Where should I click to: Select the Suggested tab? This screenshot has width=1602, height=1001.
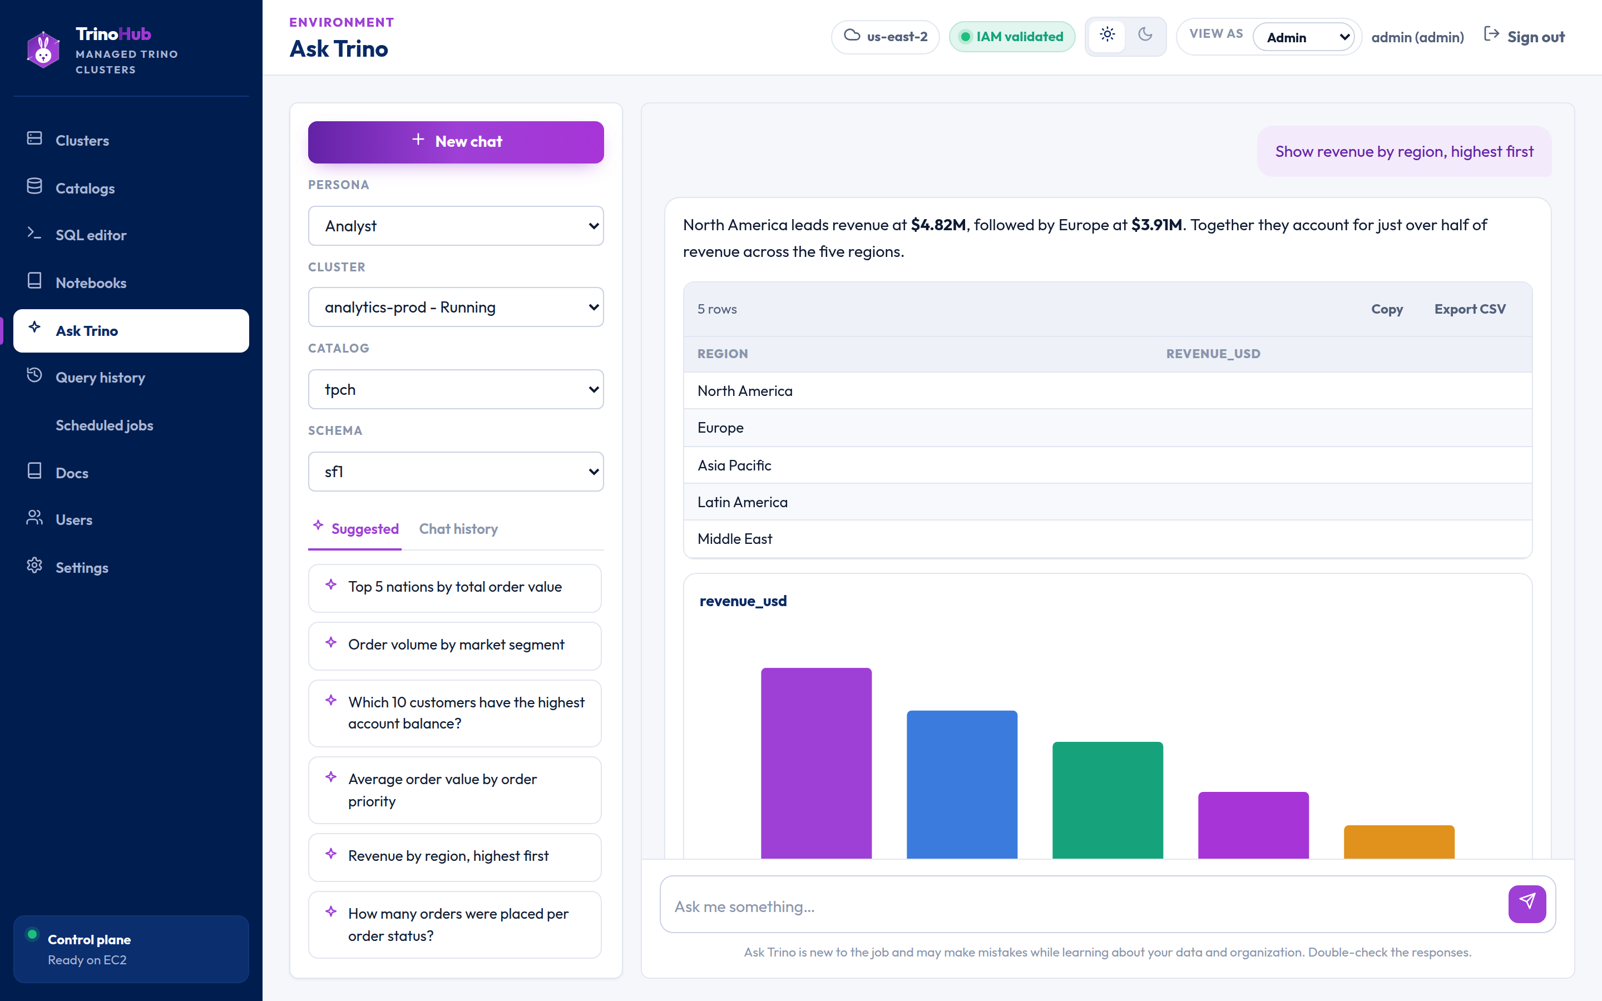coord(355,529)
